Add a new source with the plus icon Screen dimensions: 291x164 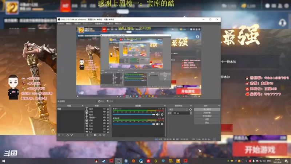click(87, 135)
